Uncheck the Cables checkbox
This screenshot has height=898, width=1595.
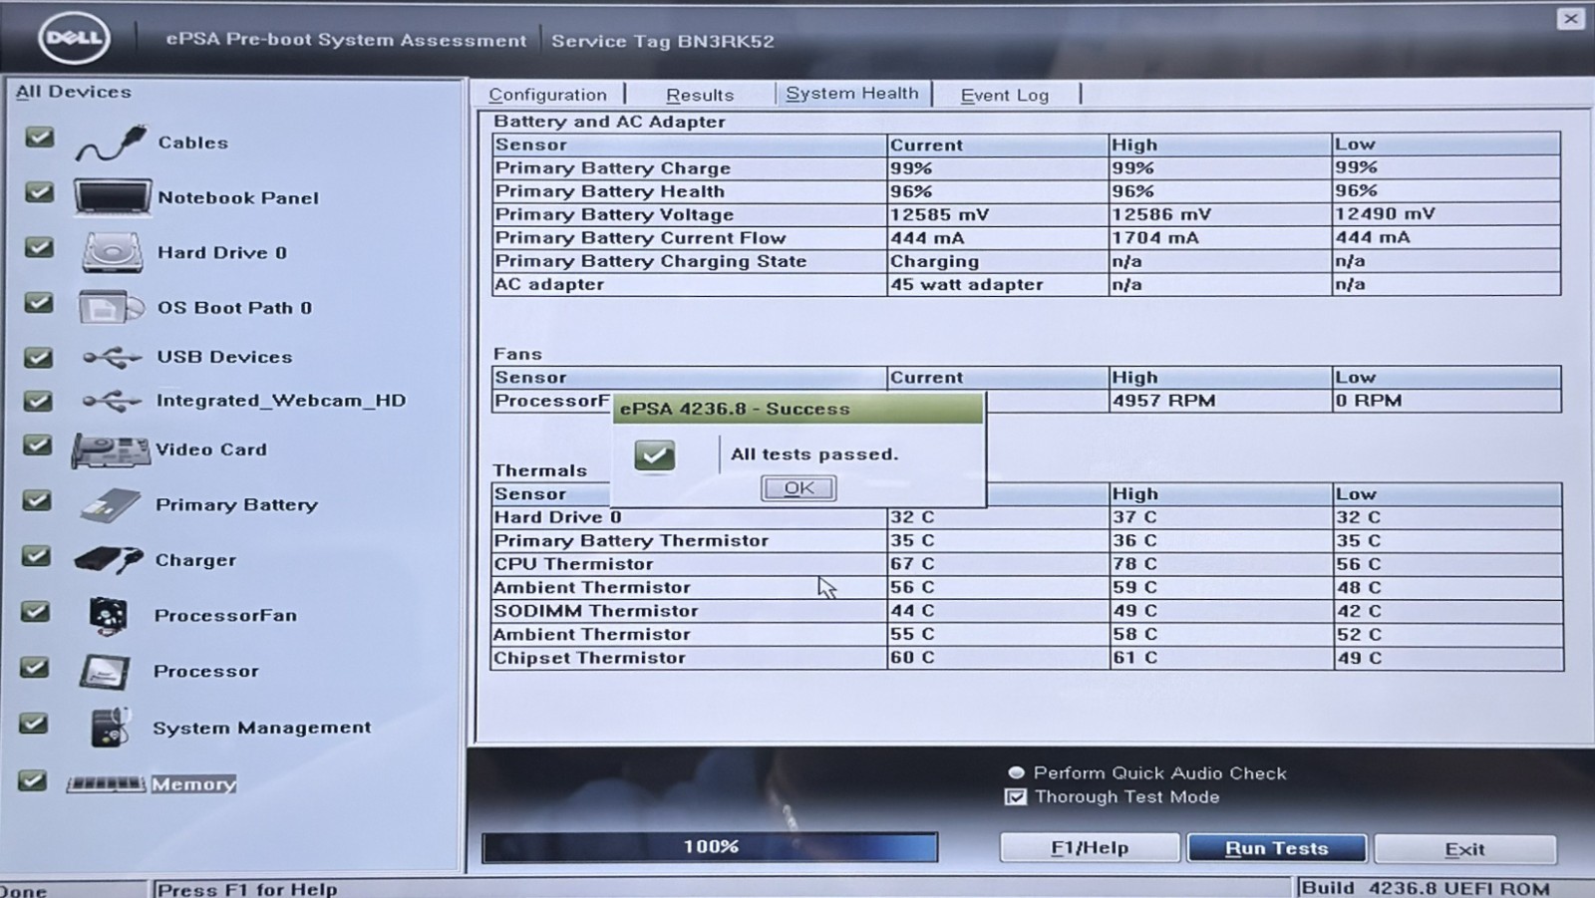tap(40, 137)
